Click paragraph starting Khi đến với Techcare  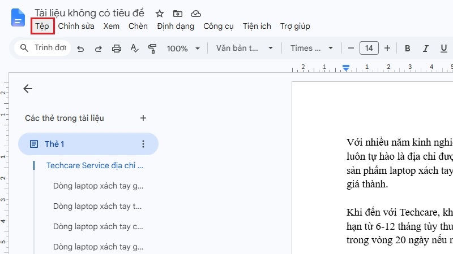click(400, 226)
